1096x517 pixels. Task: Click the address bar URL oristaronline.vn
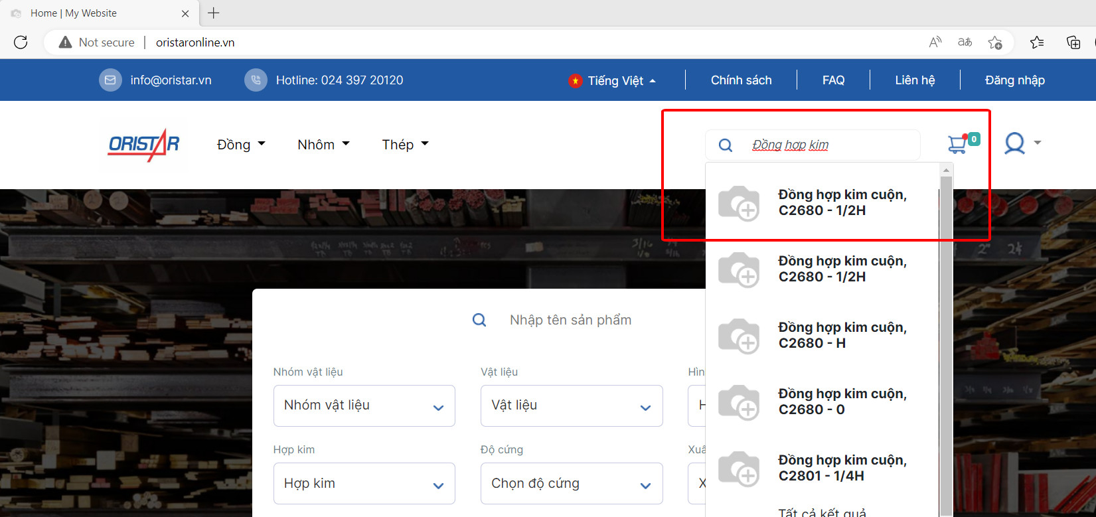tap(195, 42)
